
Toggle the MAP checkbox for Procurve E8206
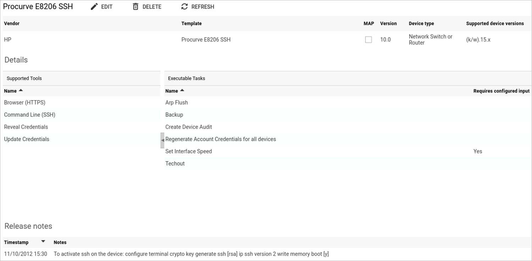pyautogui.click(x=368, y=40)
